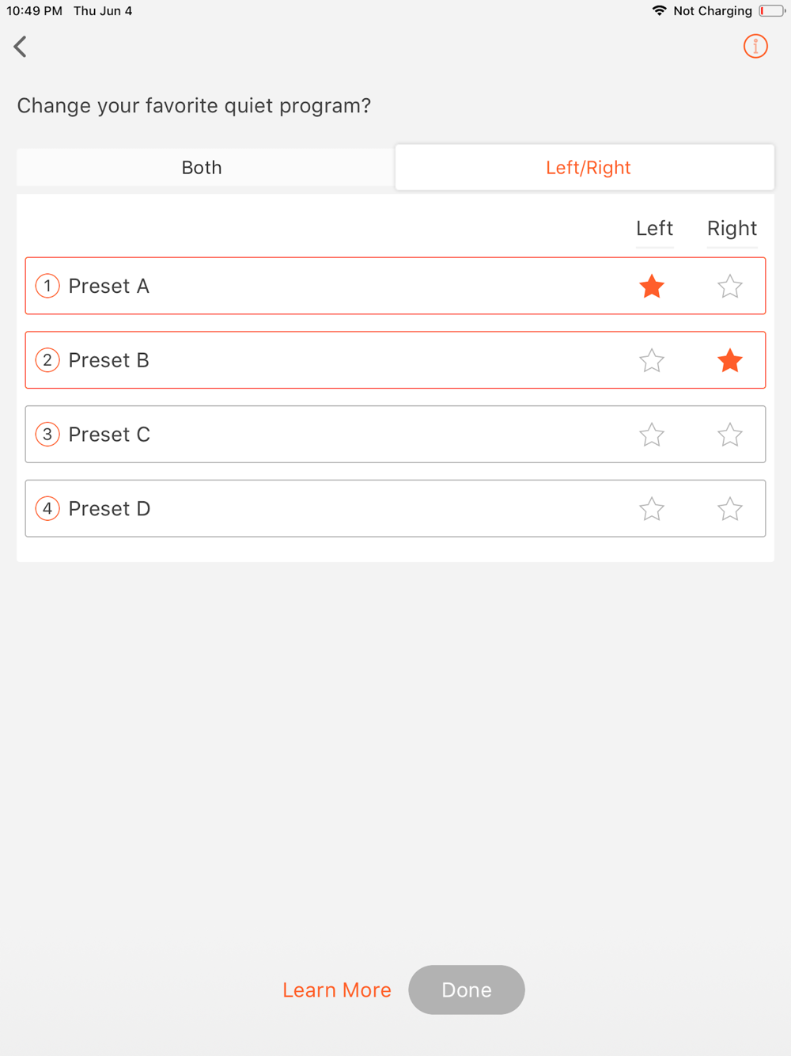791x1056 pixels.
Task: Tap the Wi-Fi status icon
Action: click(658, 11)
